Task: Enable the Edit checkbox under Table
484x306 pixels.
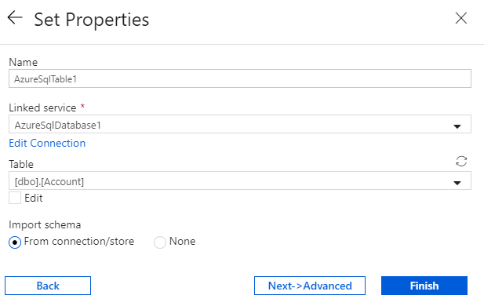Action: (15, 198)
